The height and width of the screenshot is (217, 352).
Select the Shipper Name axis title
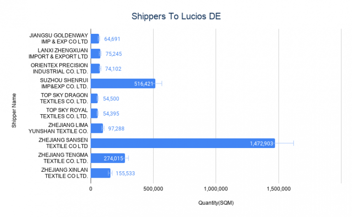(14, 111)
